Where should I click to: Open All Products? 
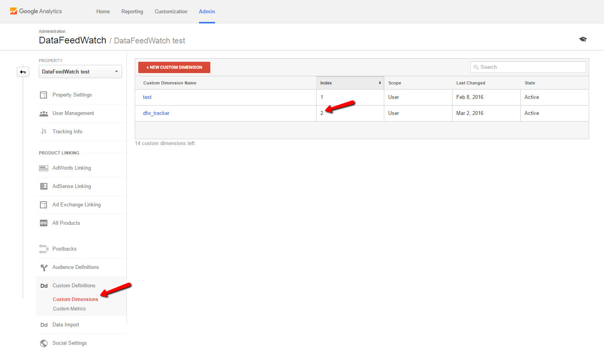pos(66,223)
